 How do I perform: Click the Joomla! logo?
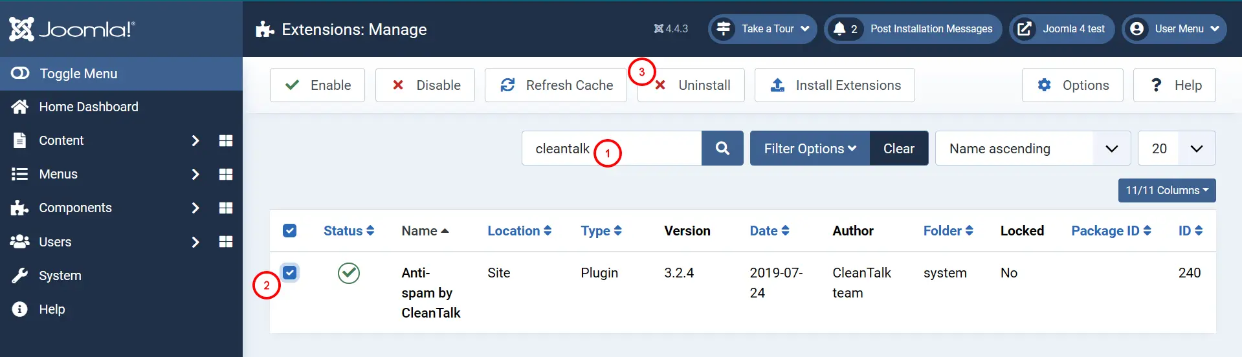(x=72, y=29)
